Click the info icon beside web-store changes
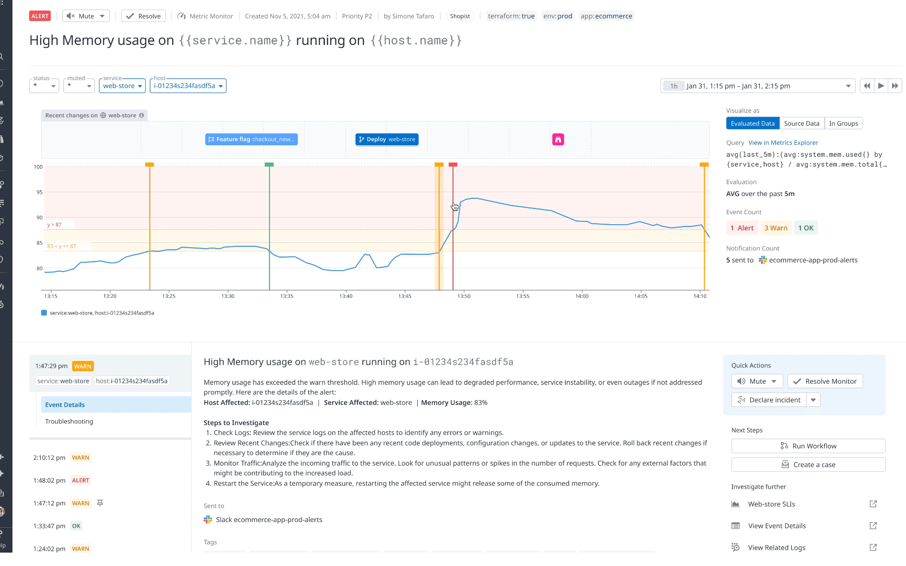 click(x=141, y=115)
